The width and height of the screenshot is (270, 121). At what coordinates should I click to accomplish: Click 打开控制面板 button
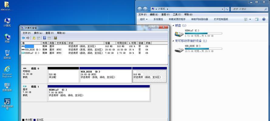[221, 19]
